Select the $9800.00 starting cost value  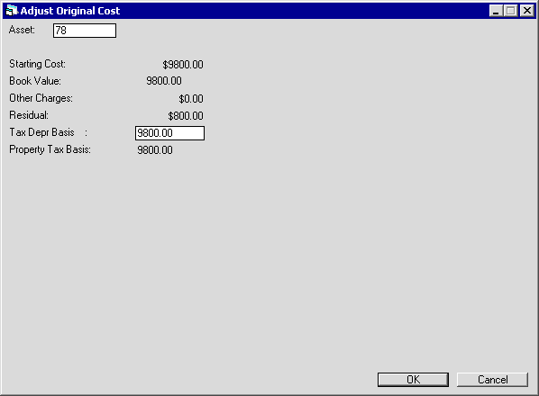(183, 65)
